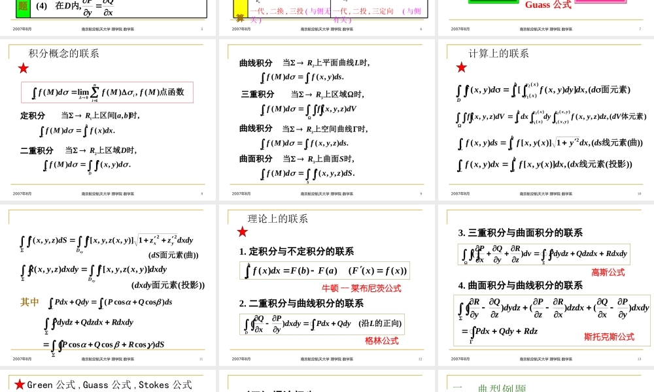The width and height of the screenshot is (654, 392).
Task: Click the title text 理论上的联系
Action: coord(277,219)
